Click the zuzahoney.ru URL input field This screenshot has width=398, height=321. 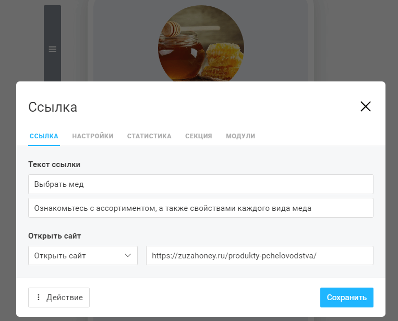click(259, 256)
